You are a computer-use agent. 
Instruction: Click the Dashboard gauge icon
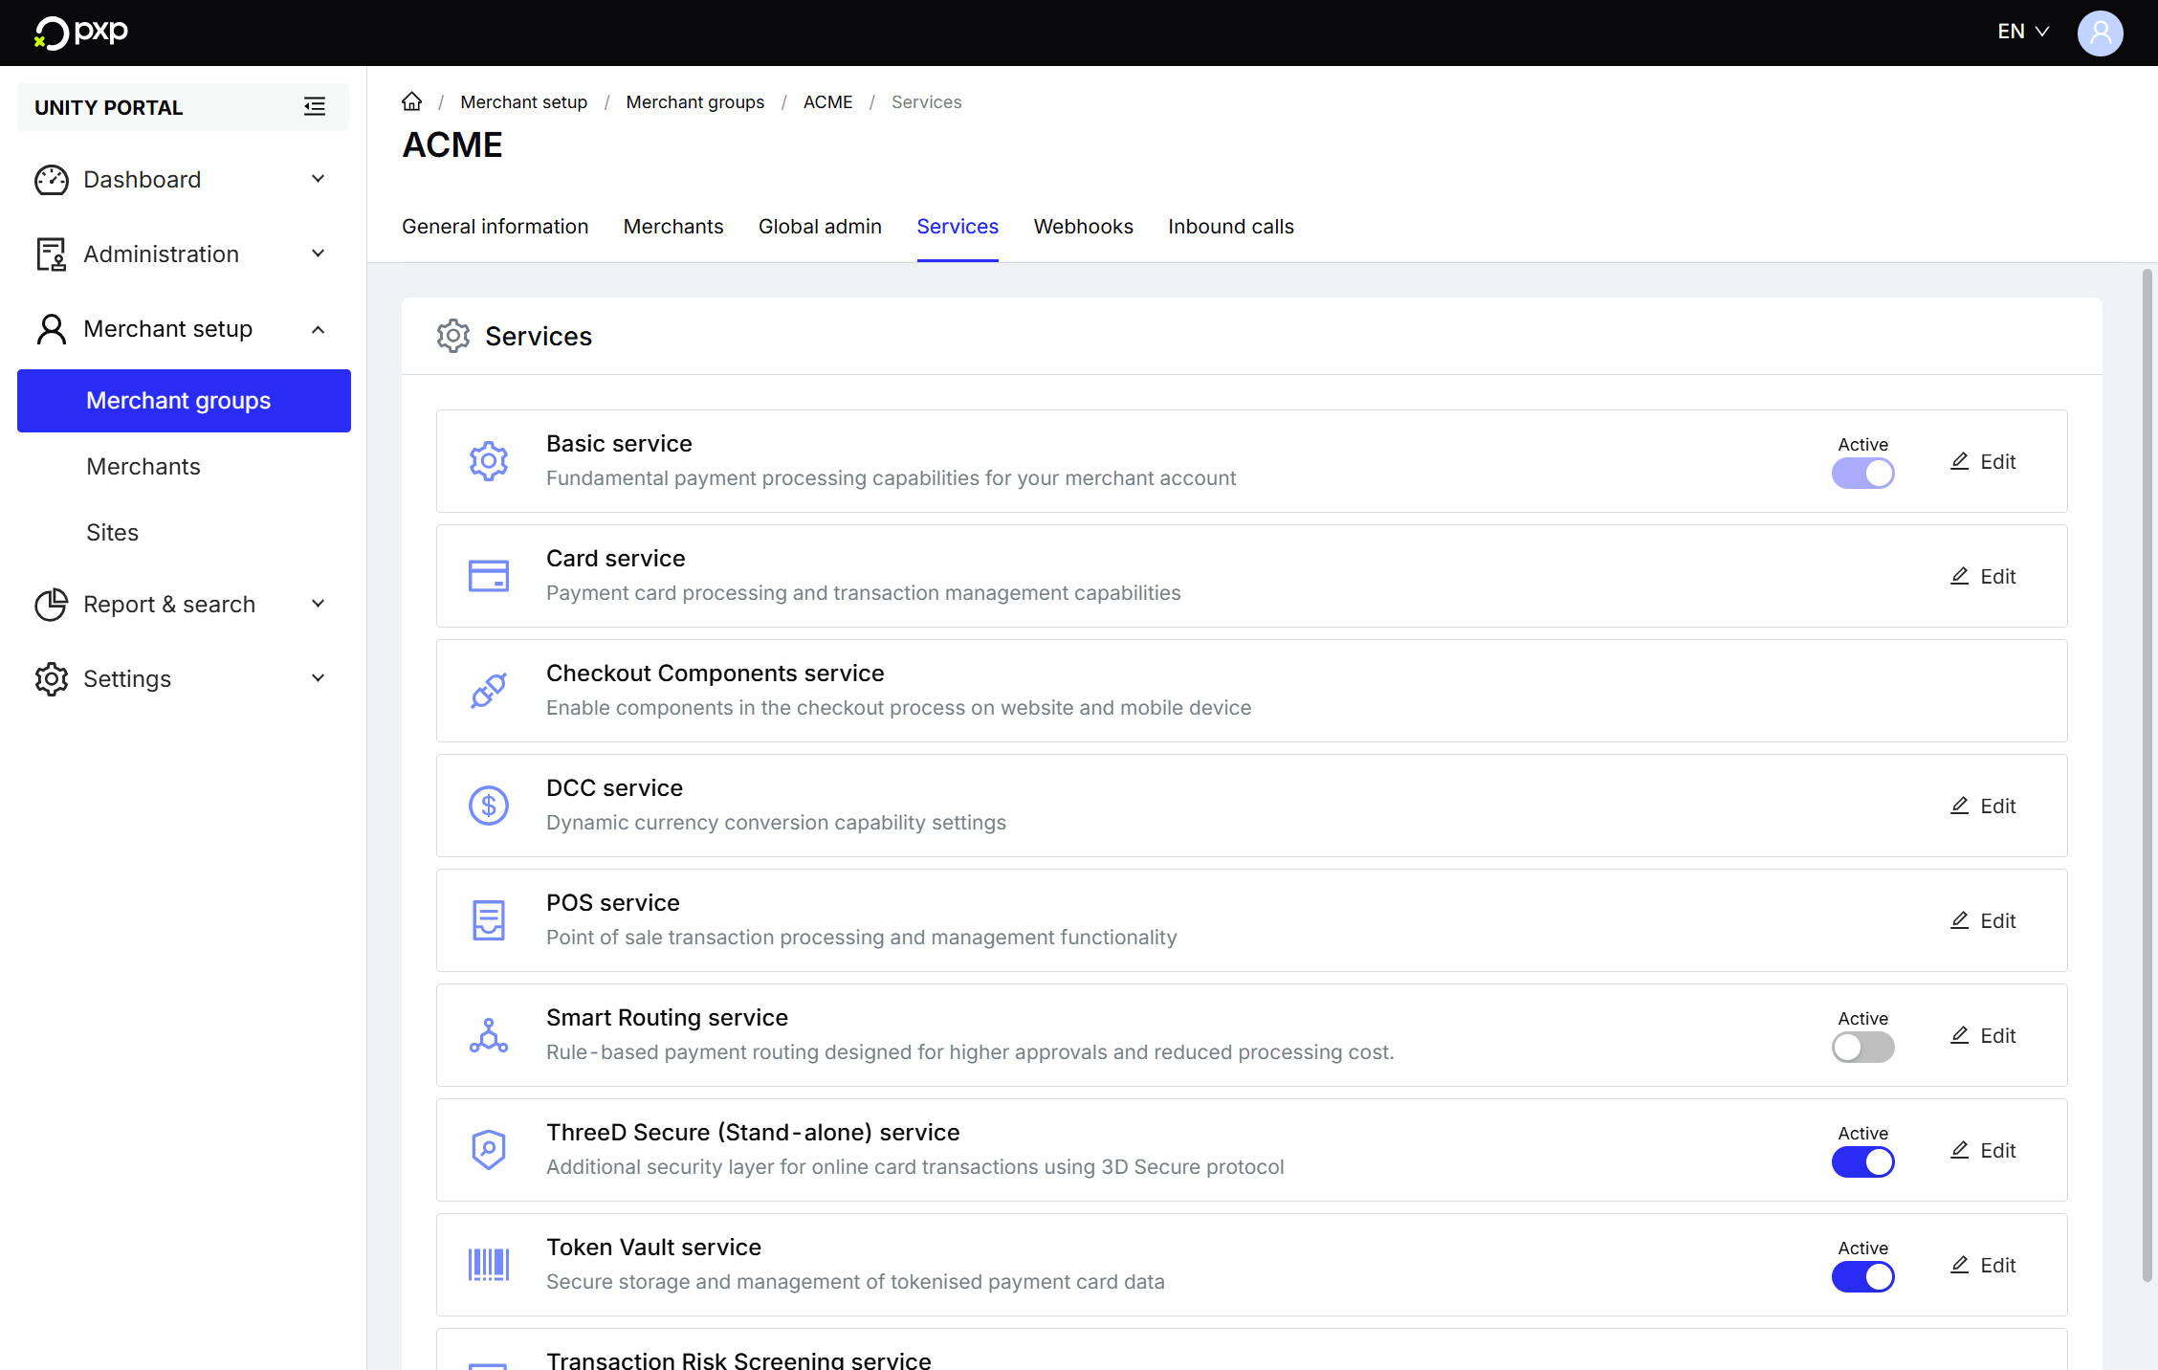(x=52, y=180)
